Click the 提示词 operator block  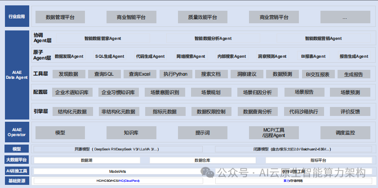pyautogui.click(x=203, y=133)
